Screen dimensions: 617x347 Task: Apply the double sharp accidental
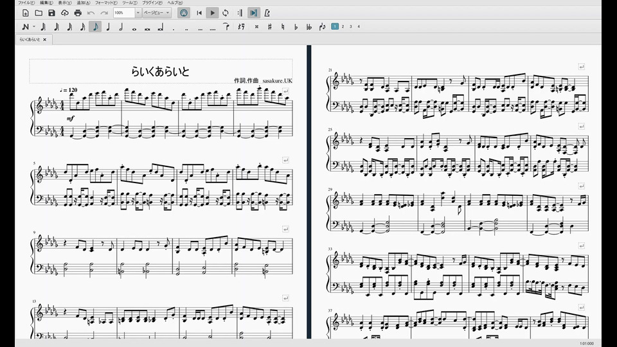256,27
